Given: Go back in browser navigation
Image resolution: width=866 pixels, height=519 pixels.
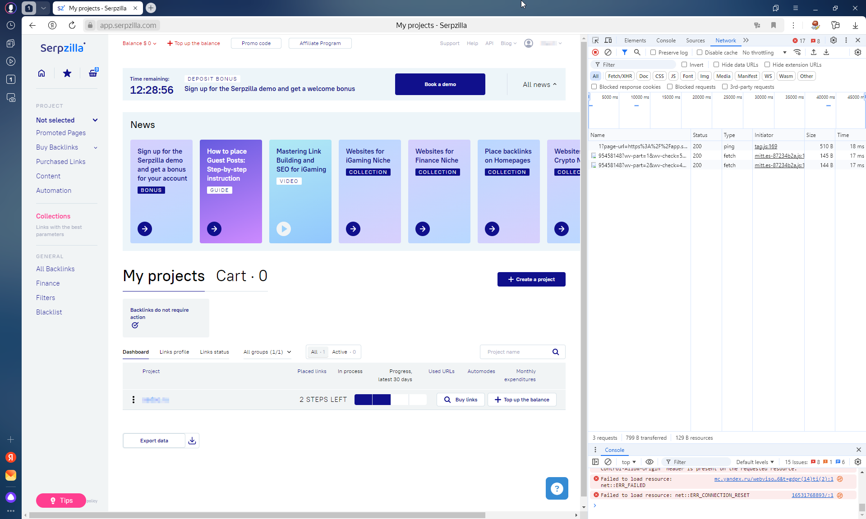Looking at the screenshot, I should 32,25.
